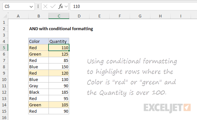Image resolution: width=197 pixels, height=120 pixels.
Task: Select row 7 header
Action: pos(4,60)
